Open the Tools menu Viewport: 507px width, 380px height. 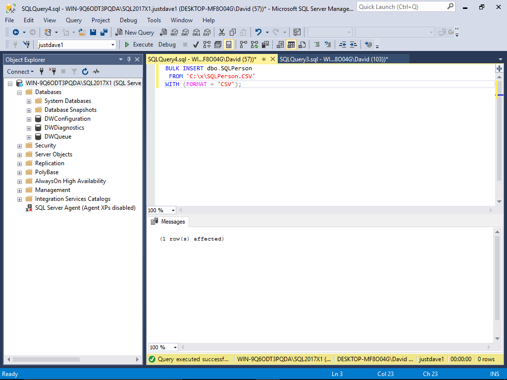pos(153,20)
